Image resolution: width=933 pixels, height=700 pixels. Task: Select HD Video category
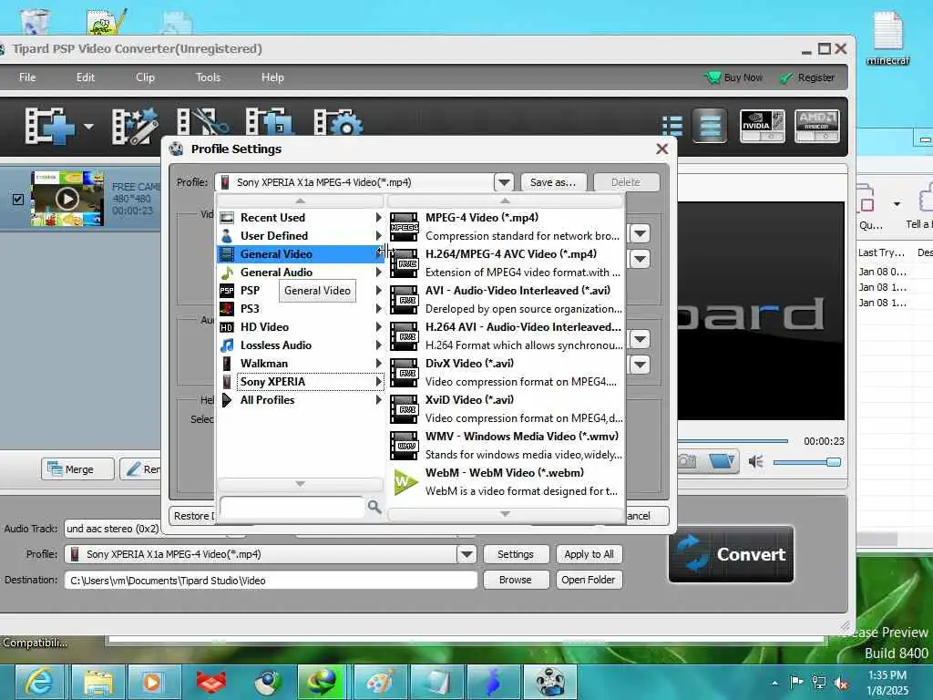pos(301,327)
